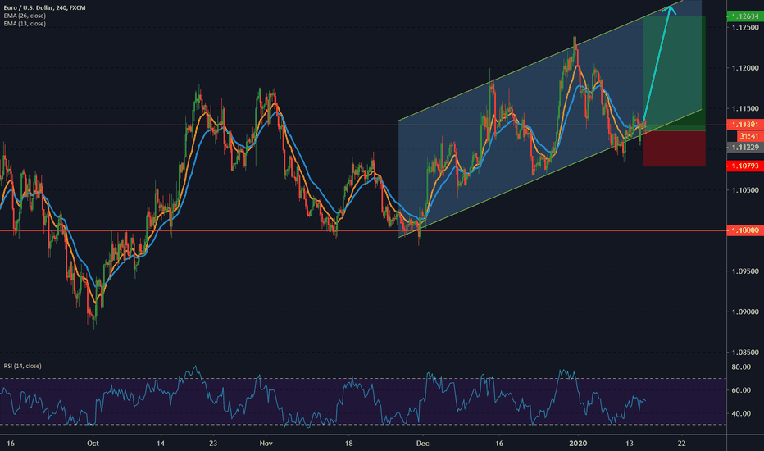Select the red stop-loss zone rectangle
The width and height of the screenshot is (764, 451).
coord(672,149)
